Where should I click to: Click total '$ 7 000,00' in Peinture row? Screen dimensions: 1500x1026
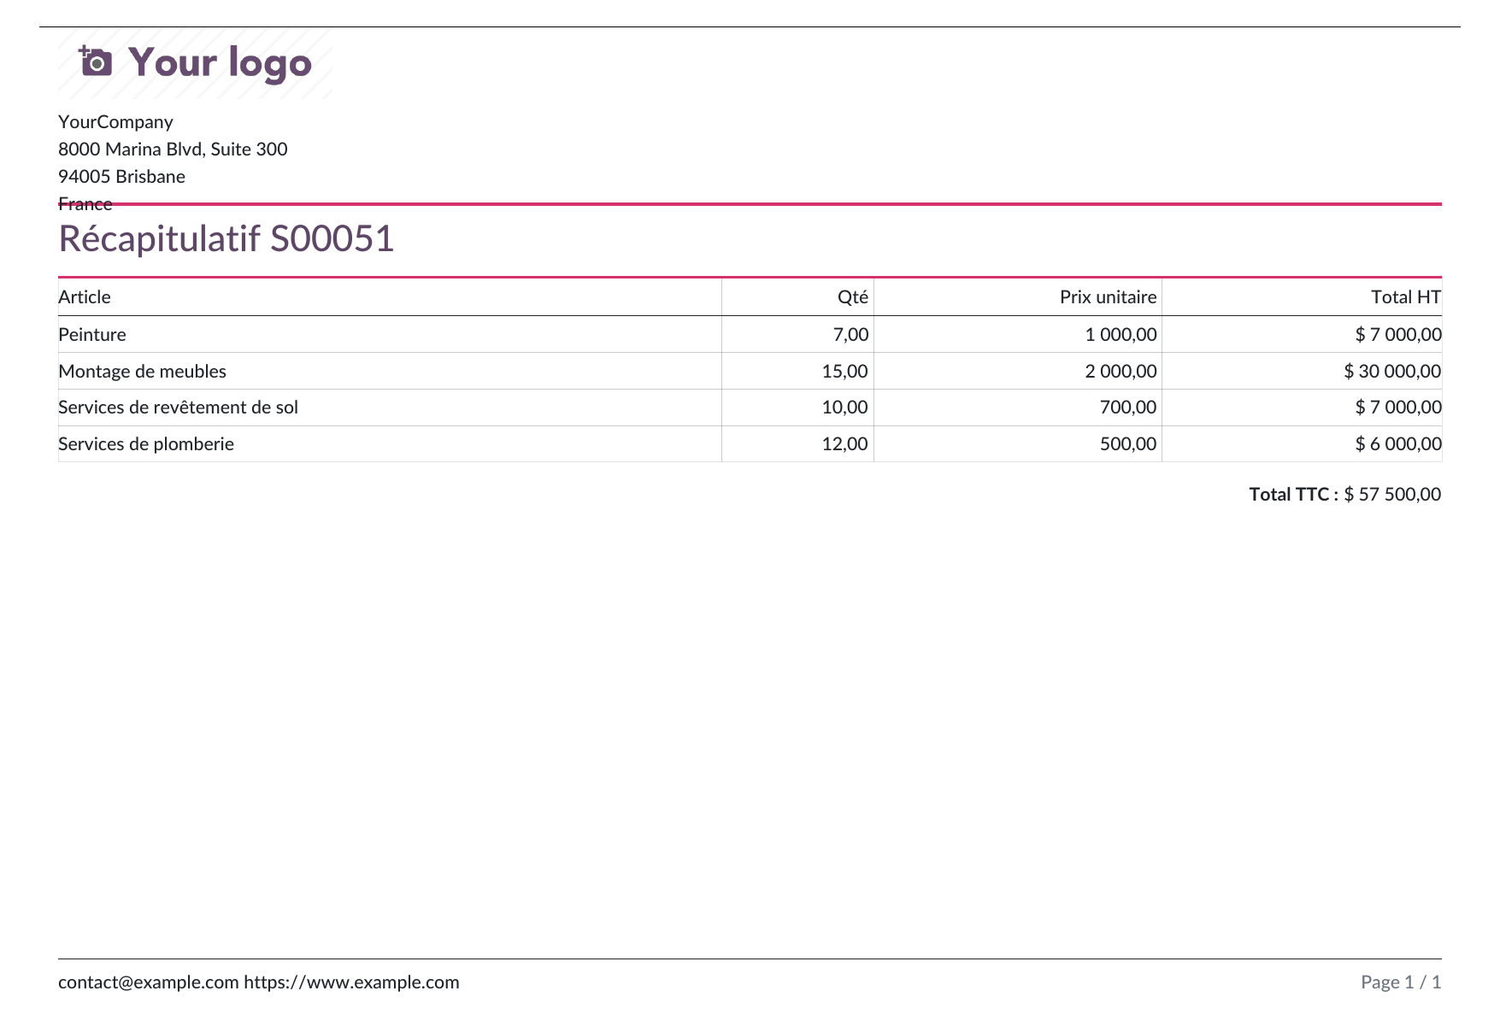pyautogui.click(x=1398, y=334)
